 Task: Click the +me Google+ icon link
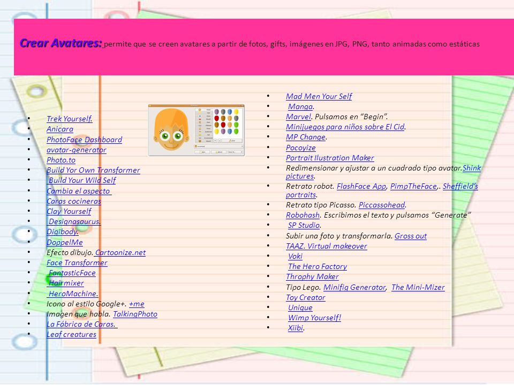tap(137, 304)
